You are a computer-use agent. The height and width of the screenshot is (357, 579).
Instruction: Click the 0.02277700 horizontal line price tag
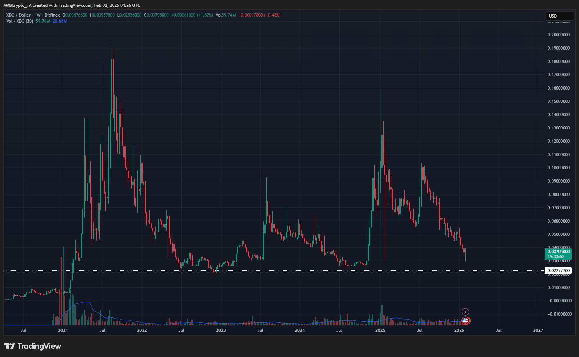558,271
